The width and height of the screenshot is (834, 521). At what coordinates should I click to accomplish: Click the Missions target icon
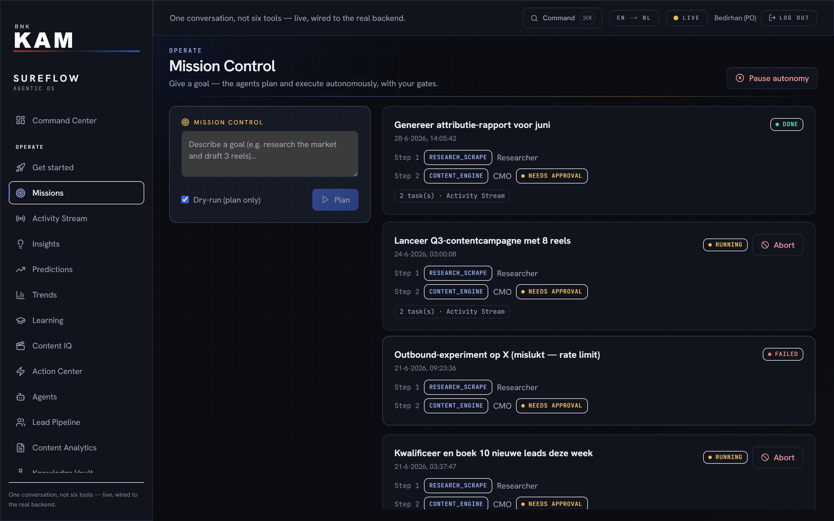pyautogui.click(x=20, y=193)
